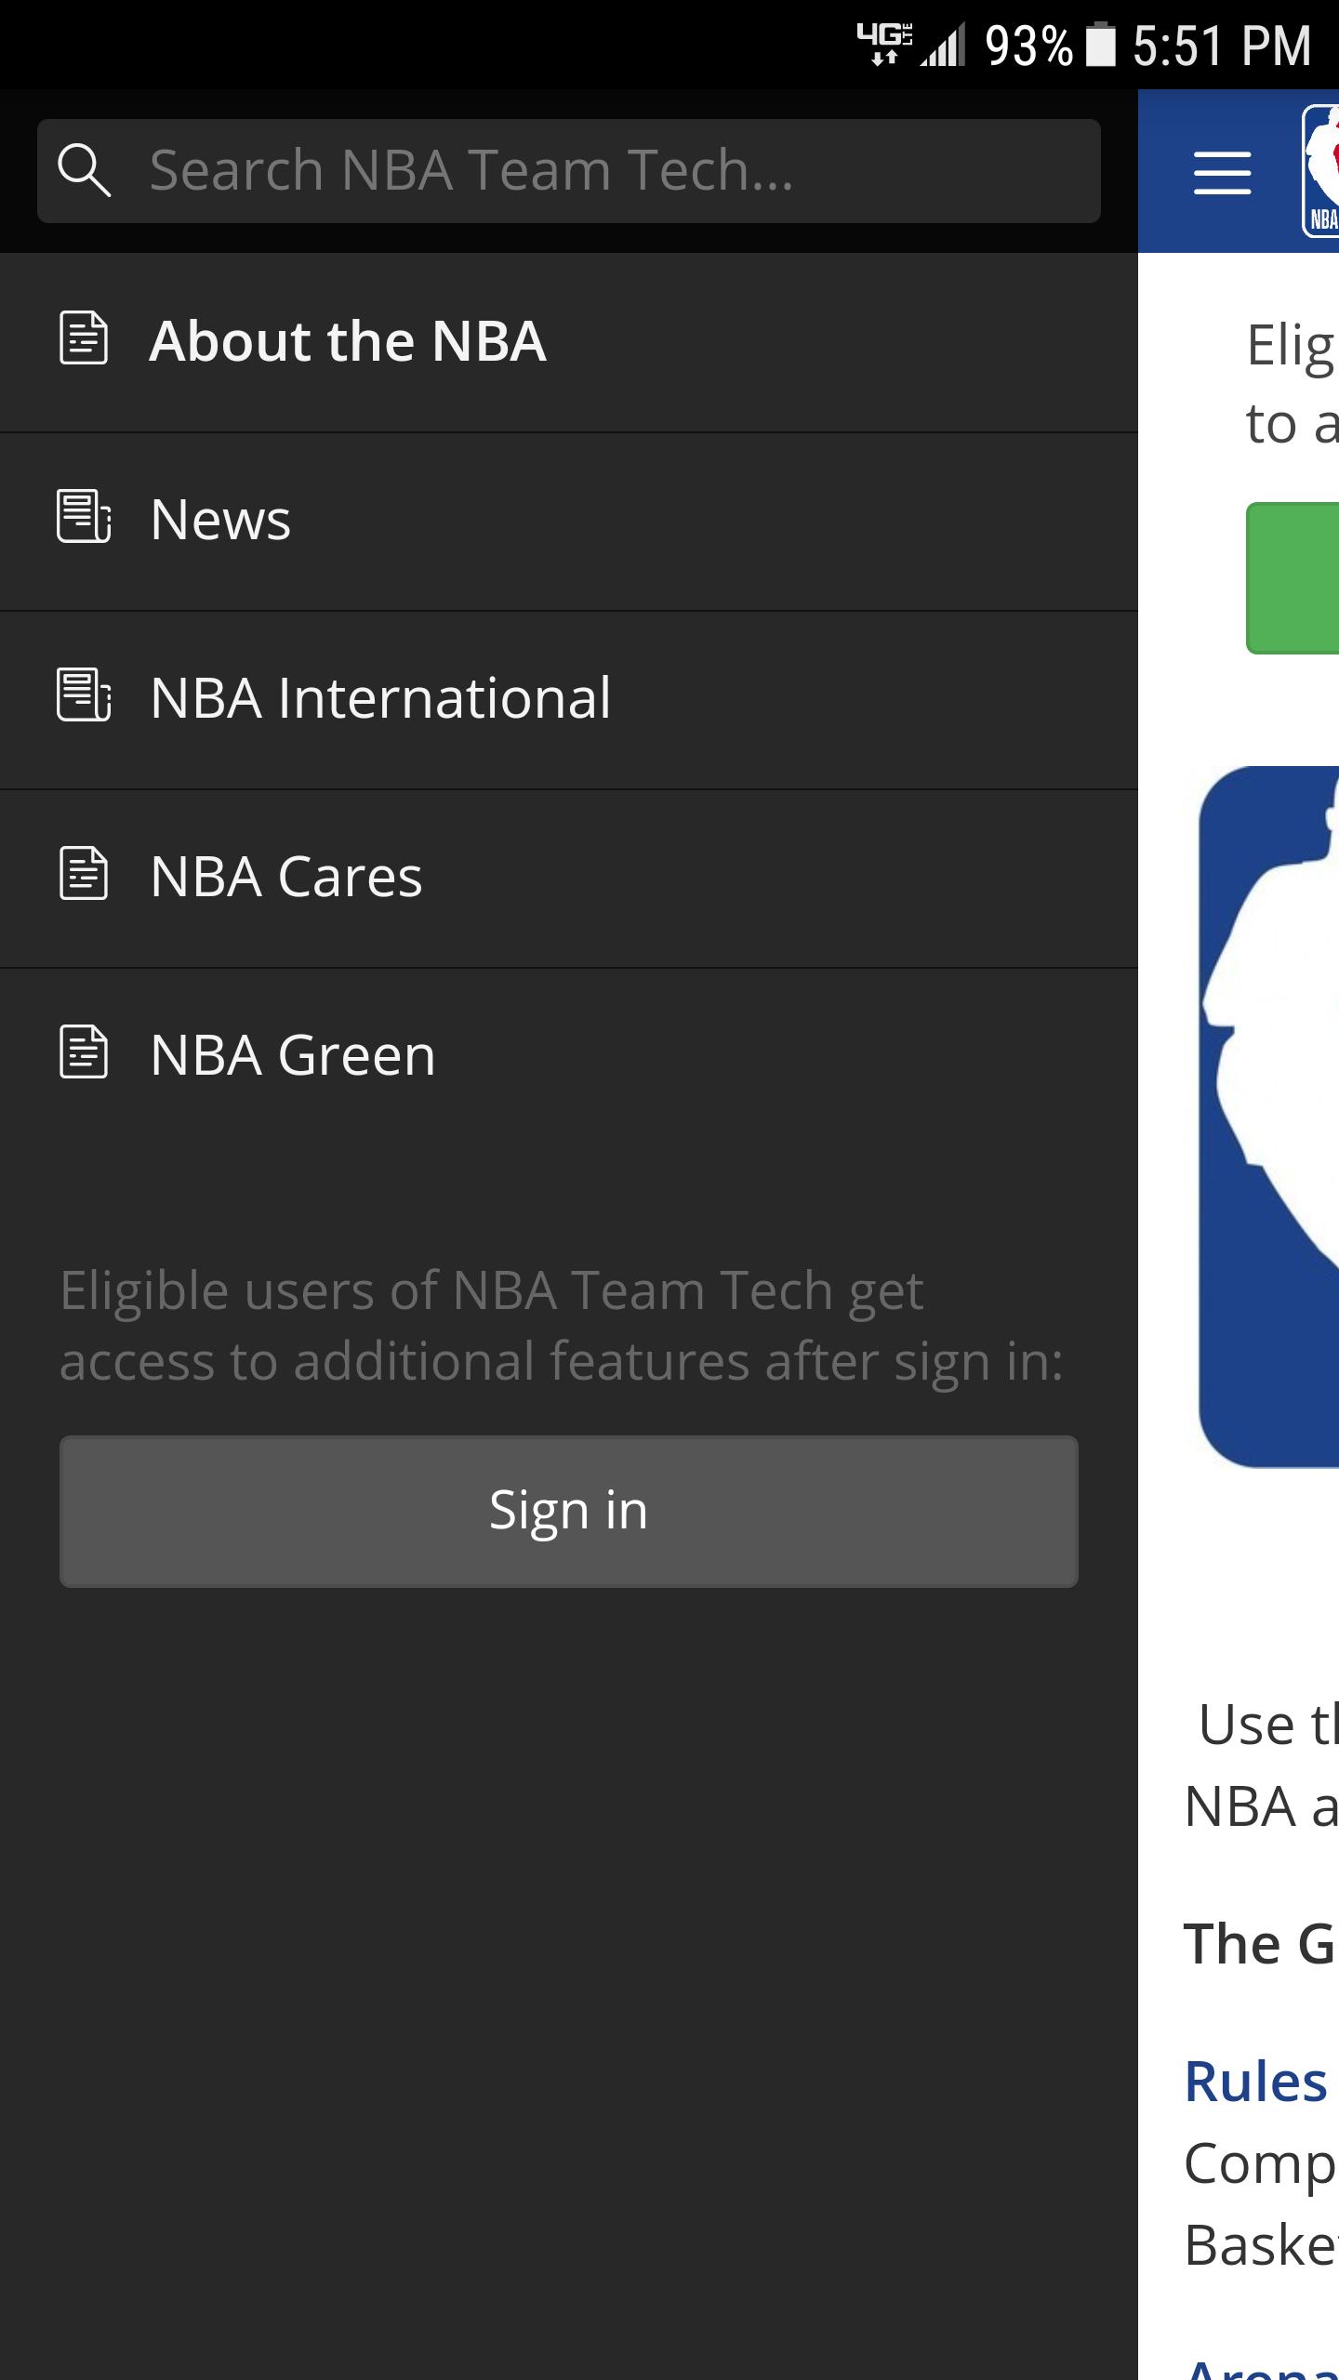Open the News menu item
This screenshot has height=2380, width=1339.
(x=569, y=522)
